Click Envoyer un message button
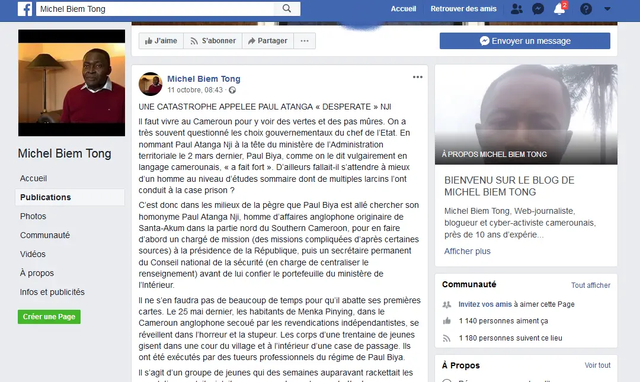The width and height of the screenshot is (640, 382). coord(525,41)
